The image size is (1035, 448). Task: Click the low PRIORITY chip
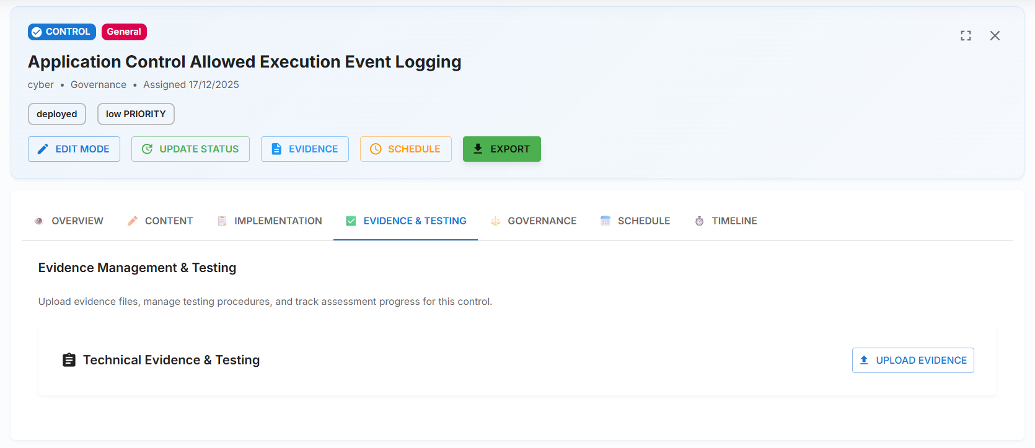click(136, 114)
